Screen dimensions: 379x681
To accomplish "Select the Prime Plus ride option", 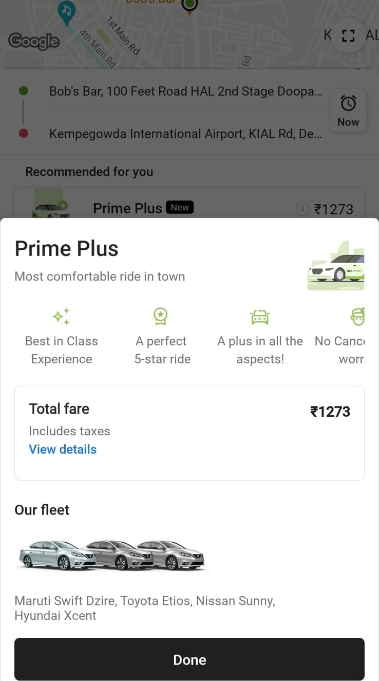I will (127, 208).
